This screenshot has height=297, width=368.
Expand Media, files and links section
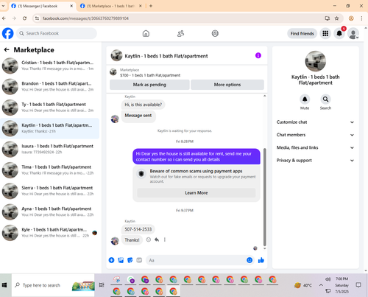315,147
